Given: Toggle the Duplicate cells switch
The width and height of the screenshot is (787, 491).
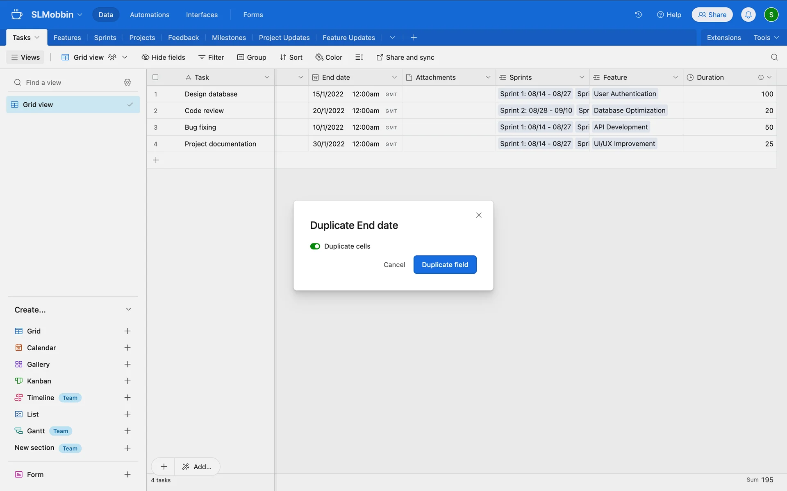Looking at the screenshot, I should click(315, 246).
